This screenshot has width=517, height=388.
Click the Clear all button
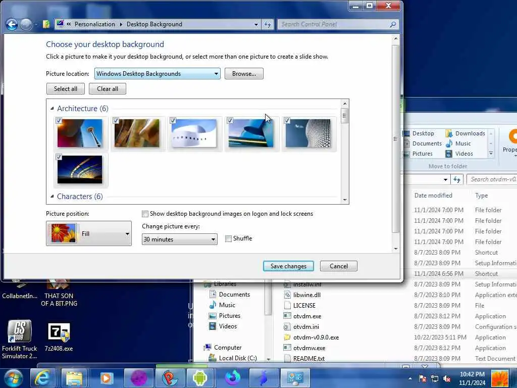[x=108, y=89]
